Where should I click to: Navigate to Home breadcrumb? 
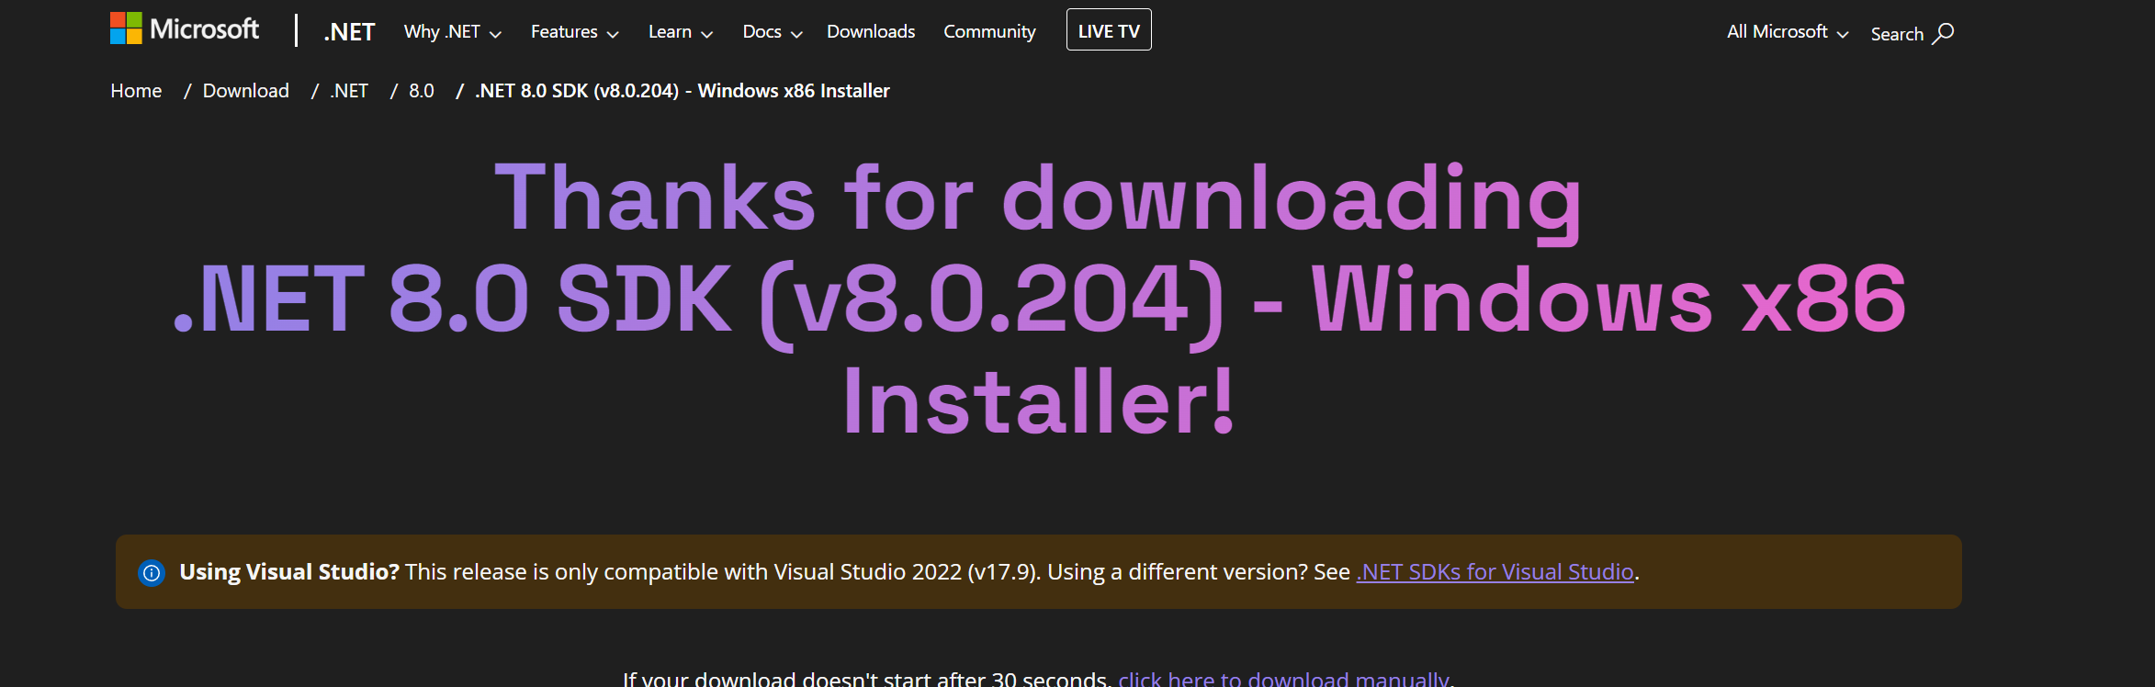point(136,91)
